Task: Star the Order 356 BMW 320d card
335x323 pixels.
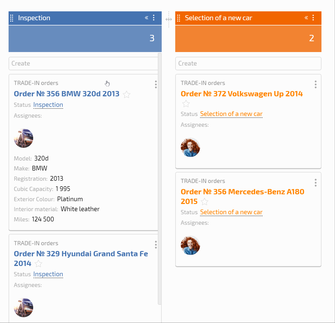Action: [x=127, y=94]
